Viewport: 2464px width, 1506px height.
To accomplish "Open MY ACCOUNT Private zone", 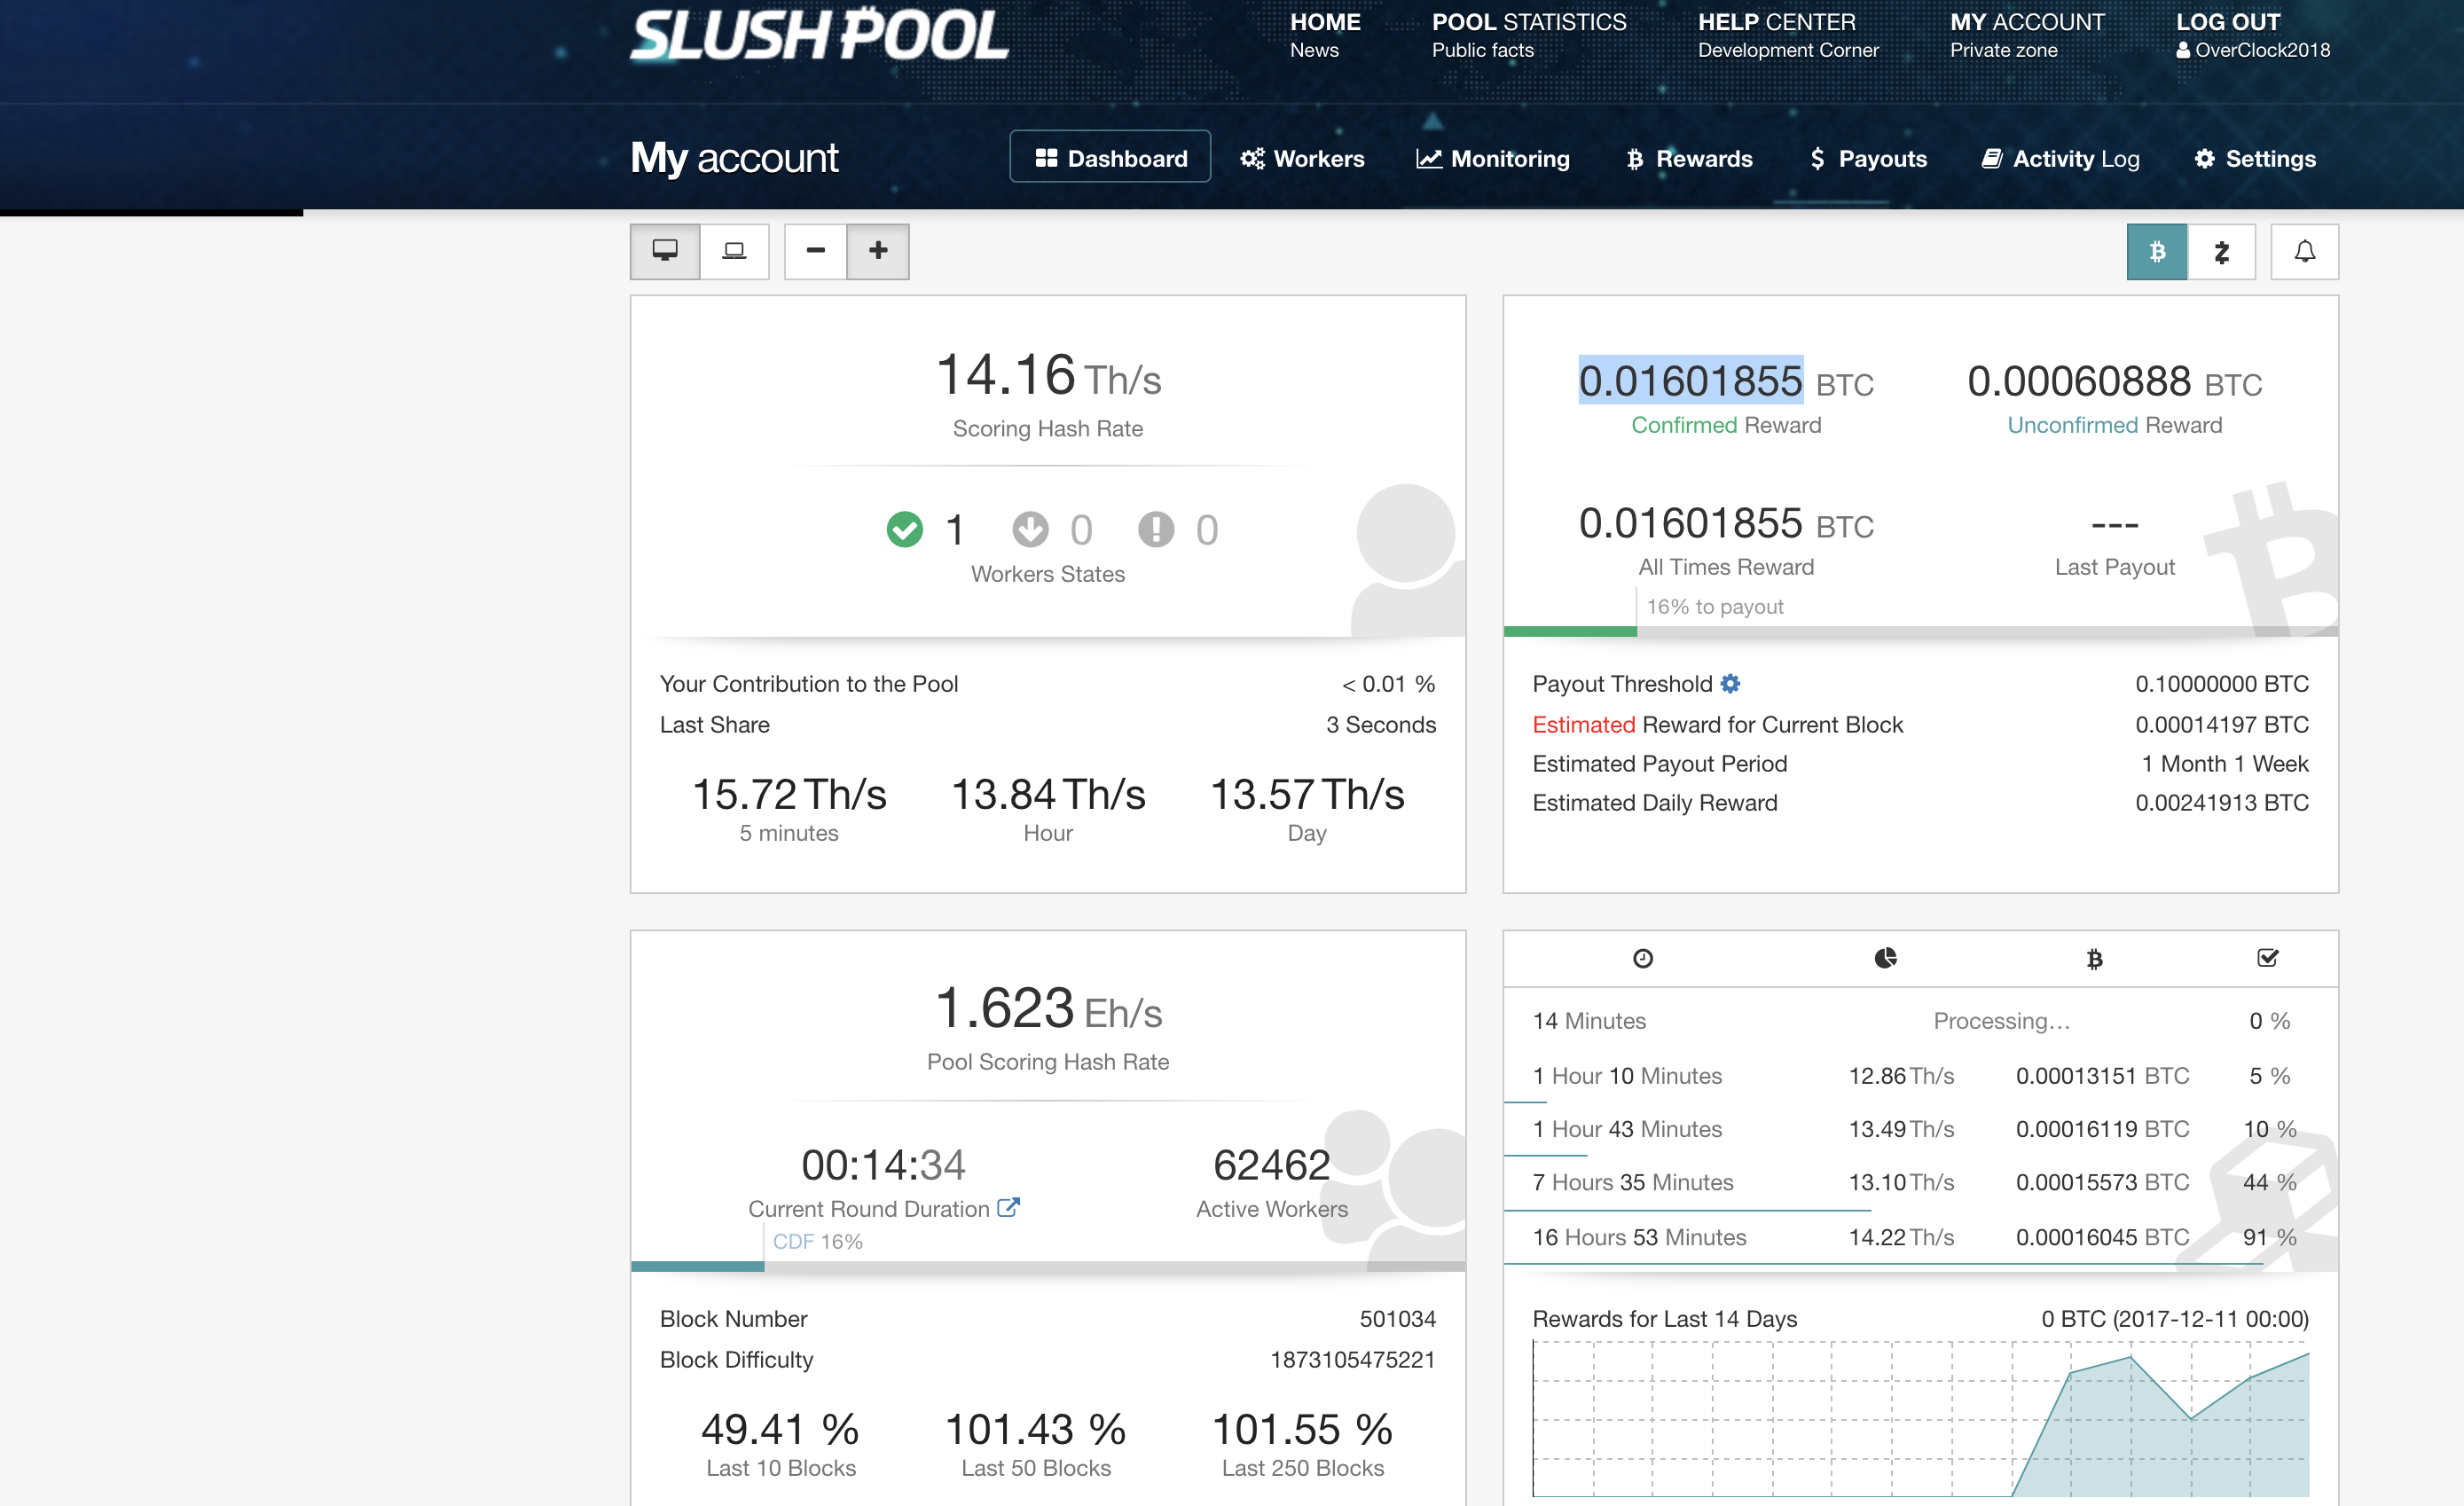I will [x=2027, y=35].
